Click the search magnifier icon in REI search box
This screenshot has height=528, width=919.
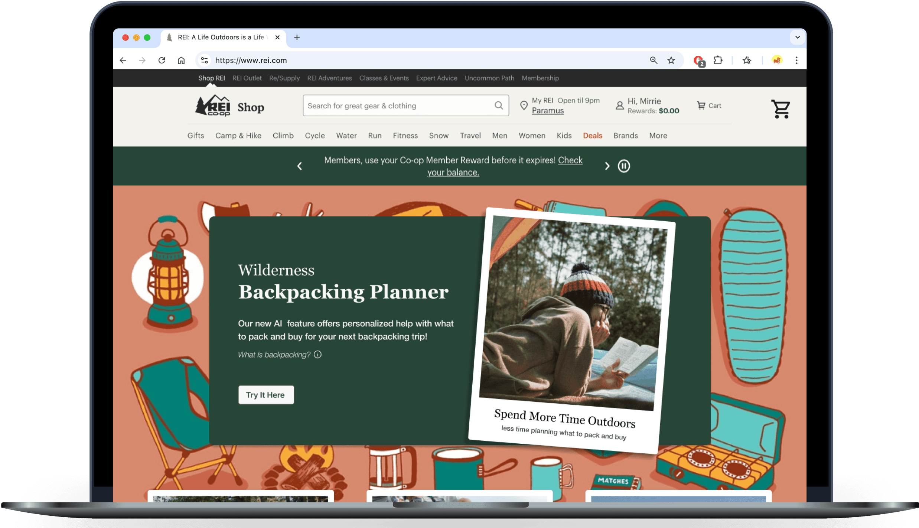click(499, 105)
